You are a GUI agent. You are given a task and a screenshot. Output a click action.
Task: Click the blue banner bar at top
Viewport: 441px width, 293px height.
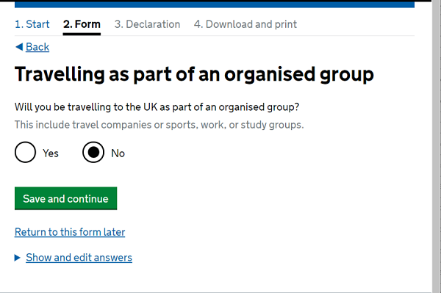coord(215,4)
